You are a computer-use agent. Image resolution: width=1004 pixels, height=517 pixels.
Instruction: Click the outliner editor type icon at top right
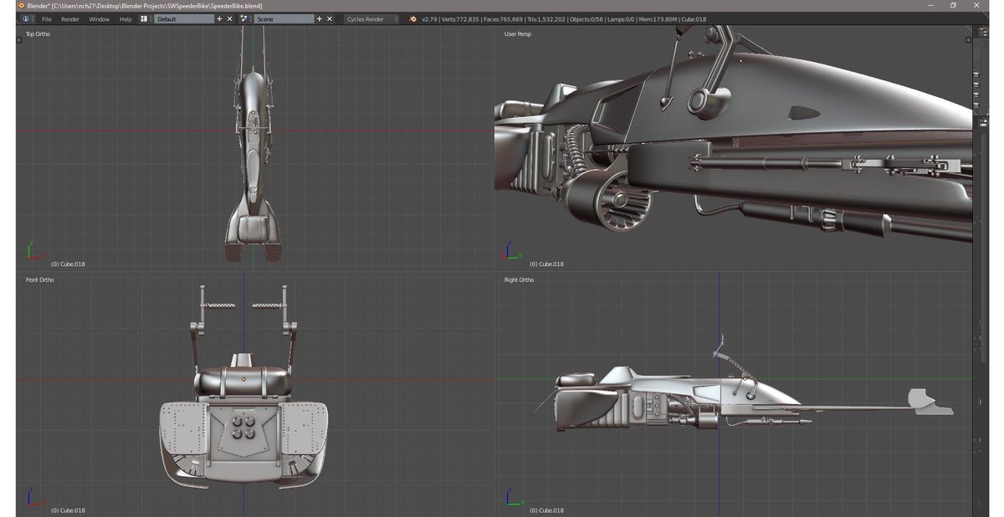coord(984,32)
